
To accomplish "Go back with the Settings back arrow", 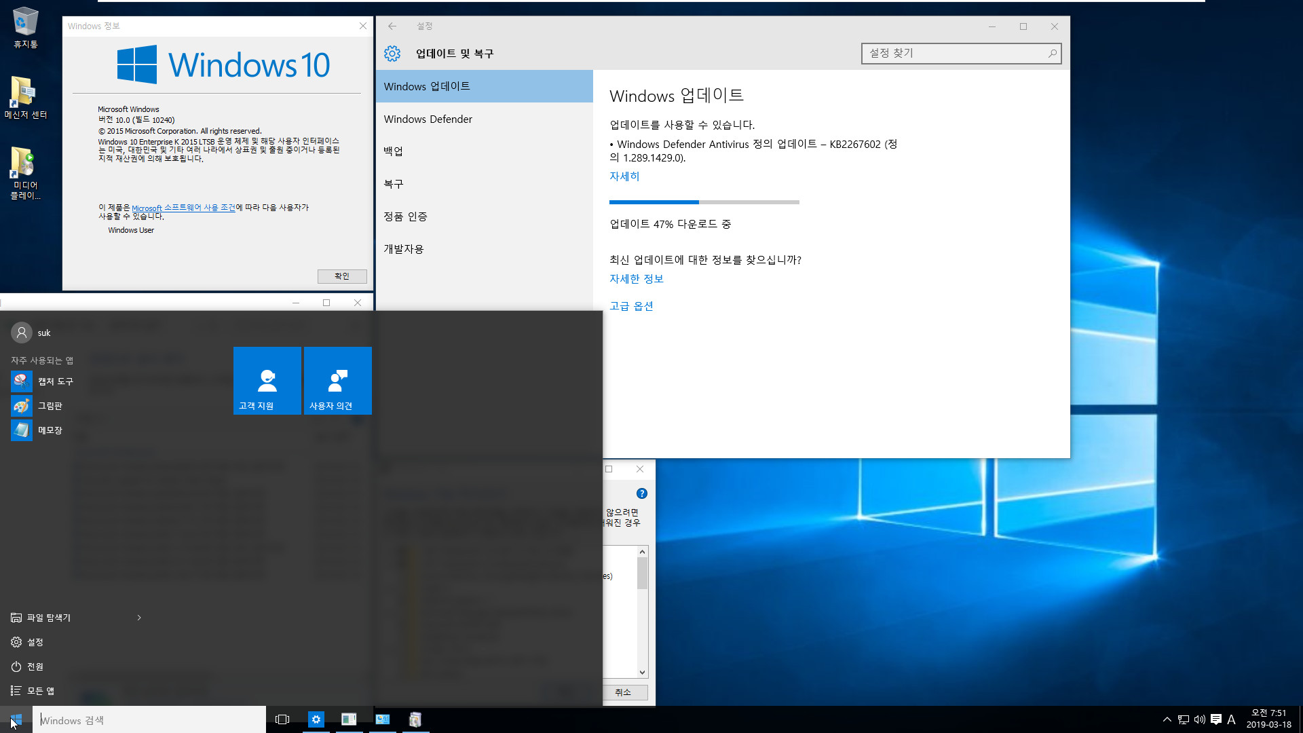I will [x=392, y=26].
